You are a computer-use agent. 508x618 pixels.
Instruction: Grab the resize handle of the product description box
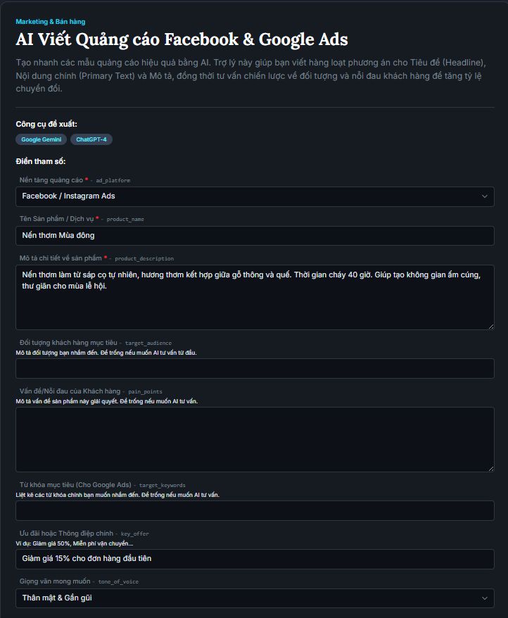tap(490, 326)
